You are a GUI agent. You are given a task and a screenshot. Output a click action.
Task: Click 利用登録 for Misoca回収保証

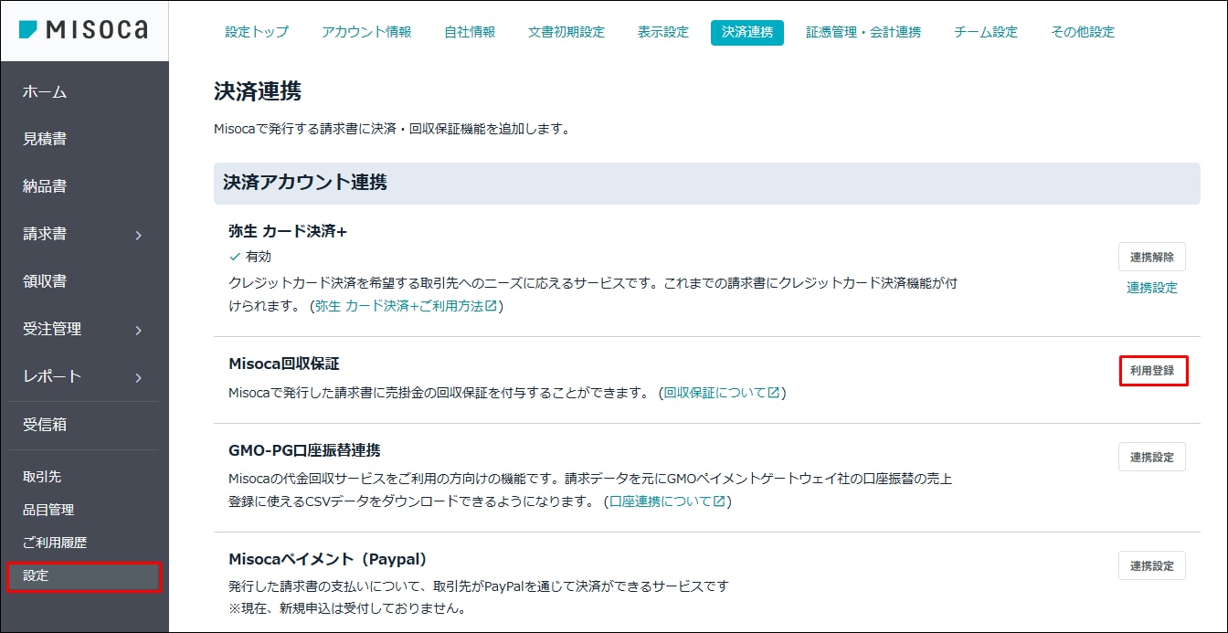(1153, 371)
